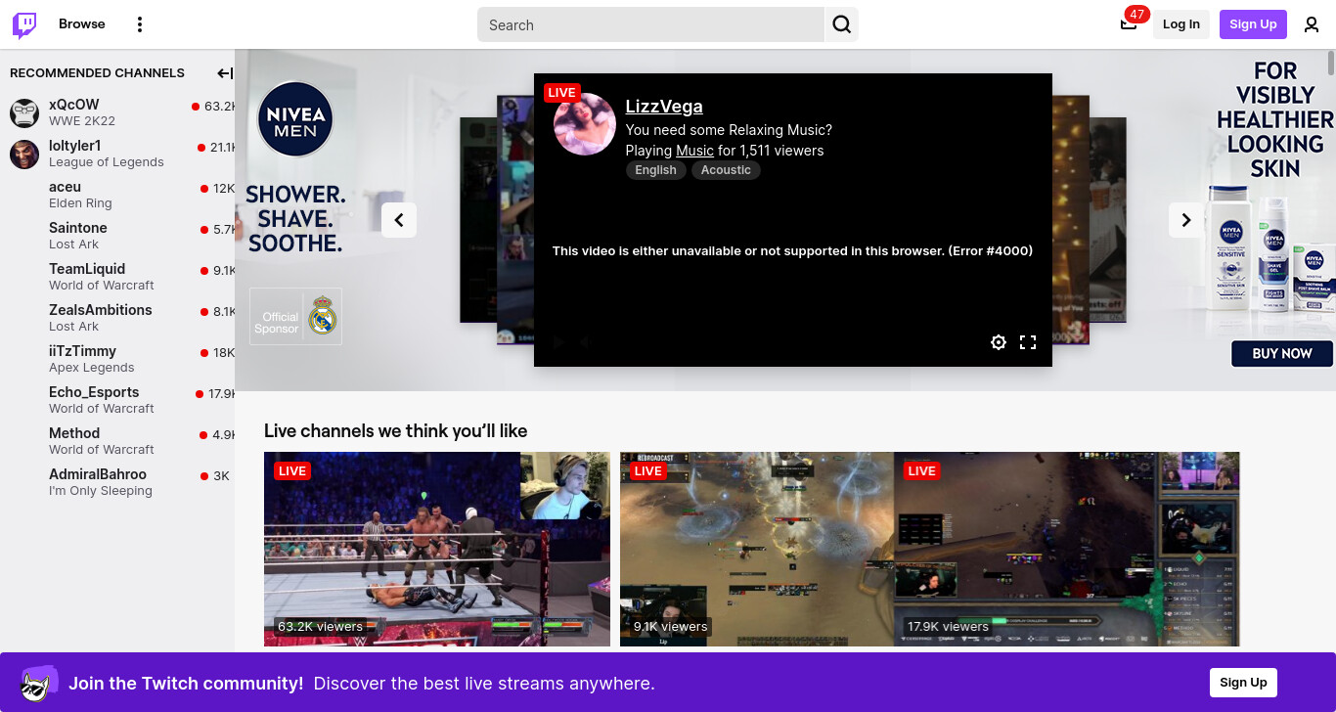Viewport: 1336px width, 712px height.
Task: Click the Recommended Channels heading
Action: click(x=97, y=73)
